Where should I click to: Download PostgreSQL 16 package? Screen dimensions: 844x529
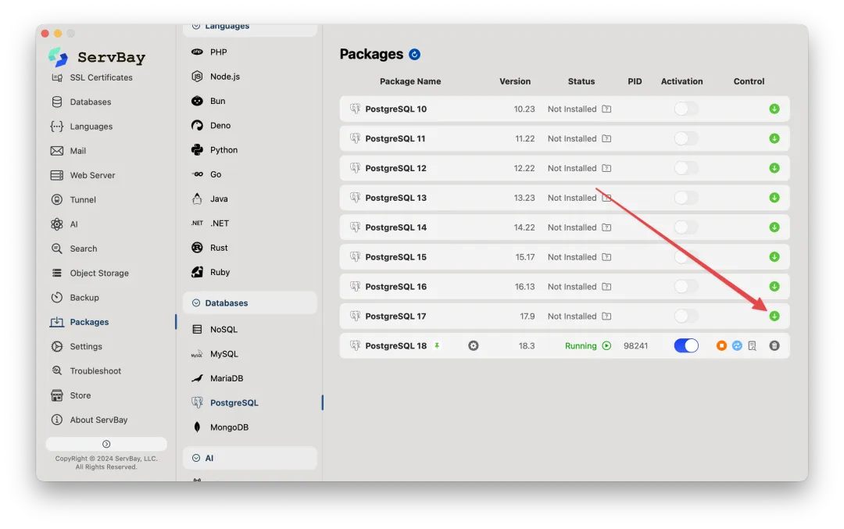[774, 286]
